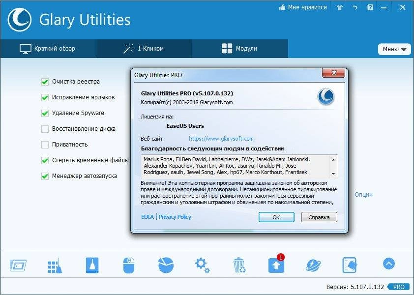Viewport: 414px width, 295px height.
Task: Open the Disk Cleaner icon in bottom toolbar
Action: pos(18,265)
